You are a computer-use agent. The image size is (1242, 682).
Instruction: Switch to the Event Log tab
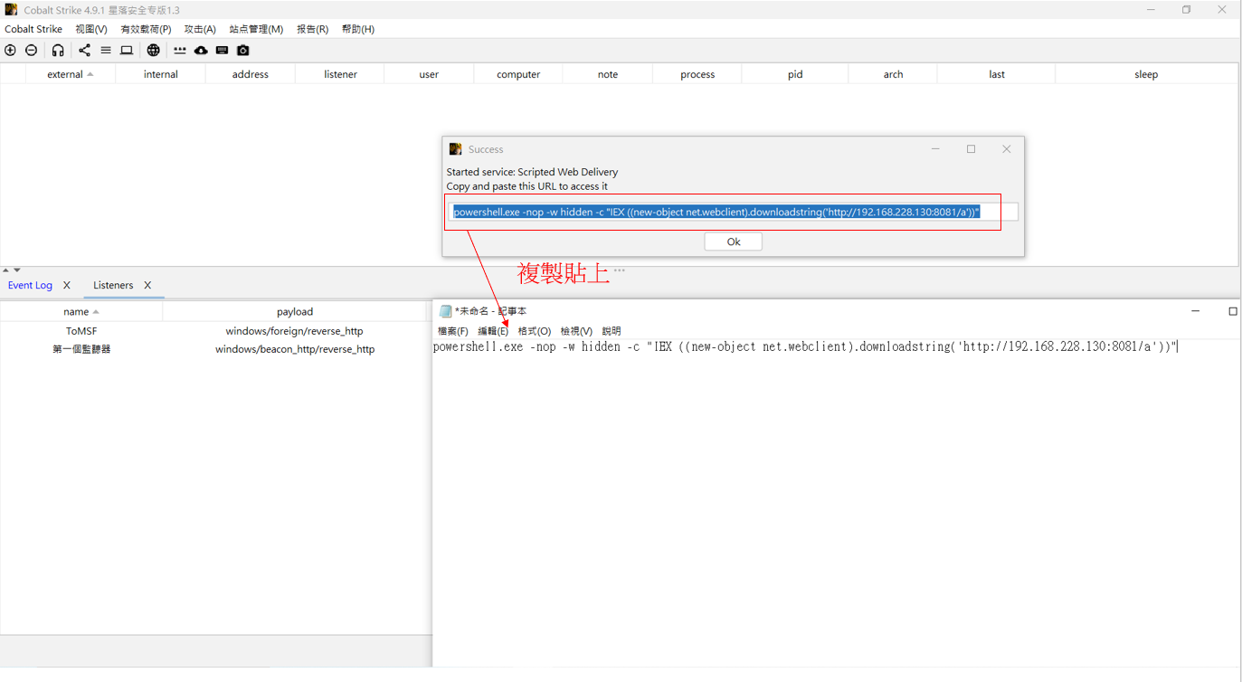[x=30, y=285]
